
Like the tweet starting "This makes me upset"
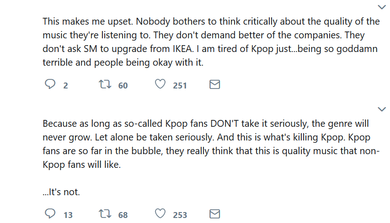(x=160, y=84)
